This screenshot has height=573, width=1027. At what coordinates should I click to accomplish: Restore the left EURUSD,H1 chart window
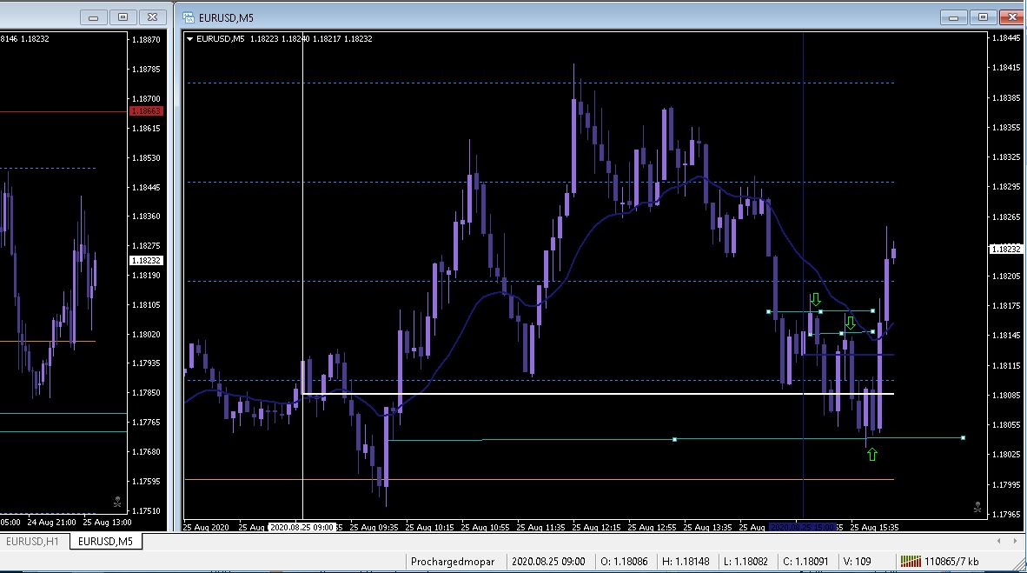123,17
